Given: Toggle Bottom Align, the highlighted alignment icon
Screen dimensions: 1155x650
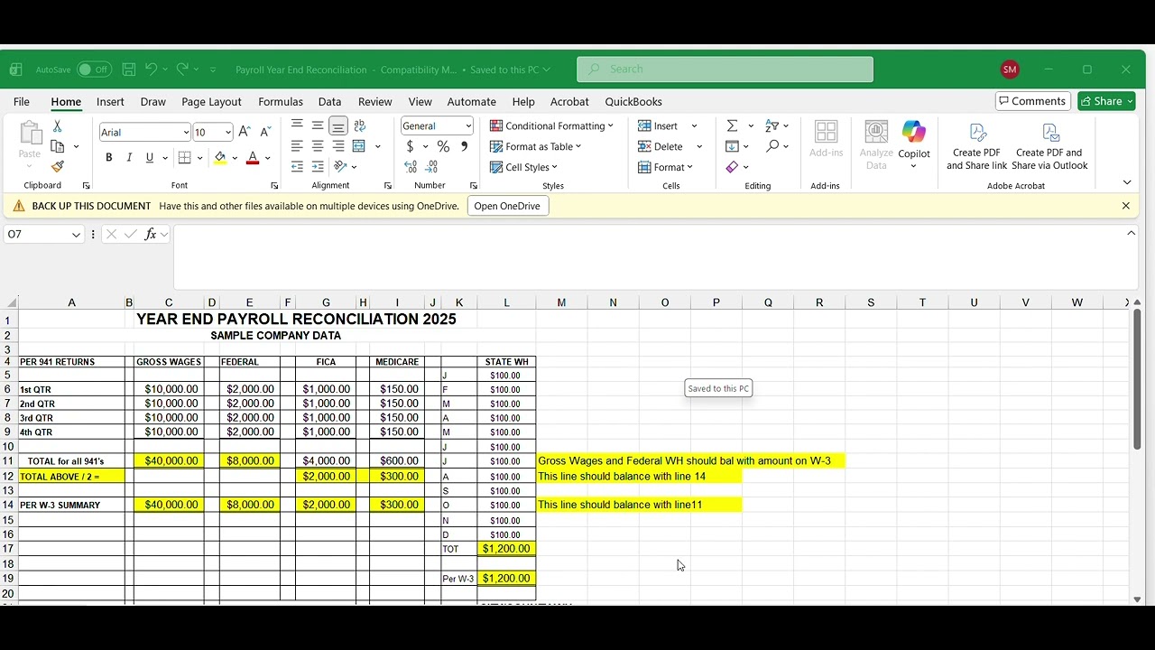Looking at the screenshot, I should [338, 125].
